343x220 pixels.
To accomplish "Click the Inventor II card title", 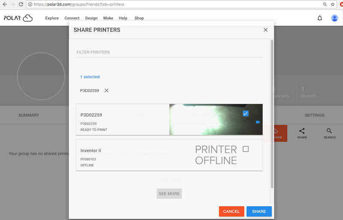I will (90, 151).
